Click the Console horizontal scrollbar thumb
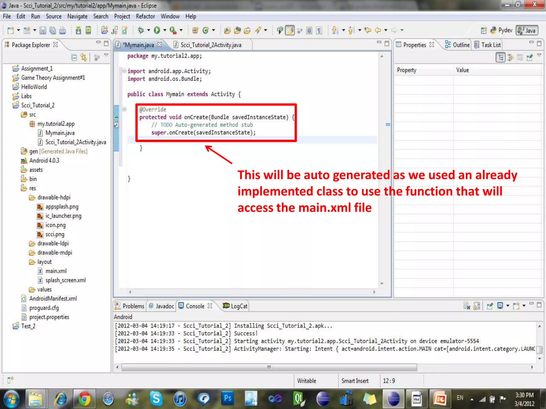The width and height of the screenshot is (546, 409). click(269, 367)
